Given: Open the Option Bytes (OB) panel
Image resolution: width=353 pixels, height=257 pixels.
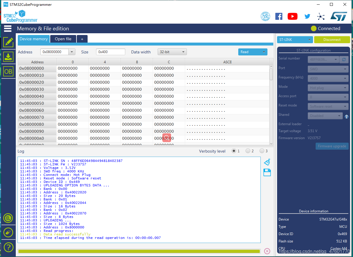Looking at the screenshot, I should tap(8, 71).
